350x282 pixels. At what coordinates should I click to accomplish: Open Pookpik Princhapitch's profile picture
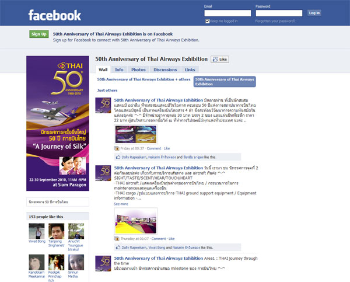56,262
